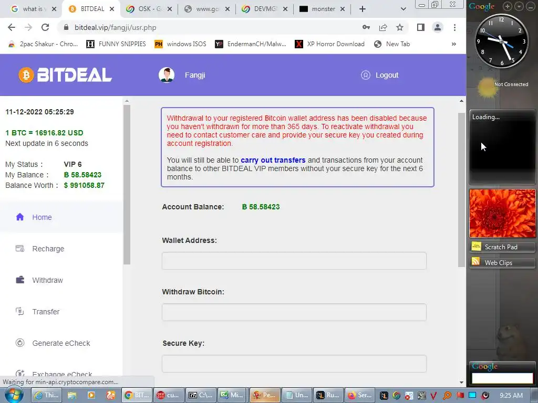Add a gadget with plus icon

click(508, 6)
